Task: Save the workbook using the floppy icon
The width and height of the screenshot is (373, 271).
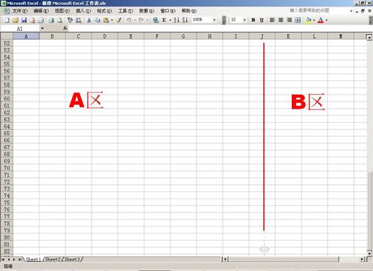Action: point(24,20)
